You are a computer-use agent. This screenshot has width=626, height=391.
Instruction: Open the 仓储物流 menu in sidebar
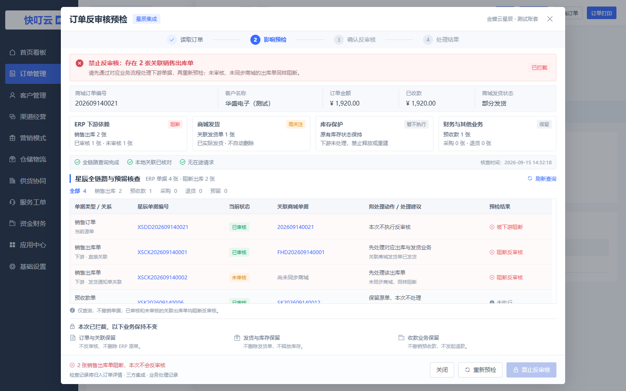click(x=33, y=159)
